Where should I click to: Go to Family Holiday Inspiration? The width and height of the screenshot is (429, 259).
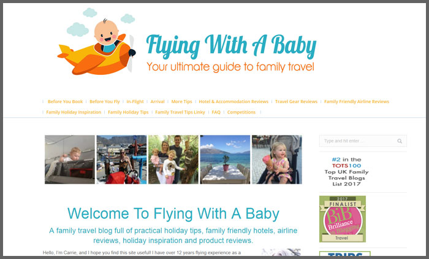[x=74, y=112]
